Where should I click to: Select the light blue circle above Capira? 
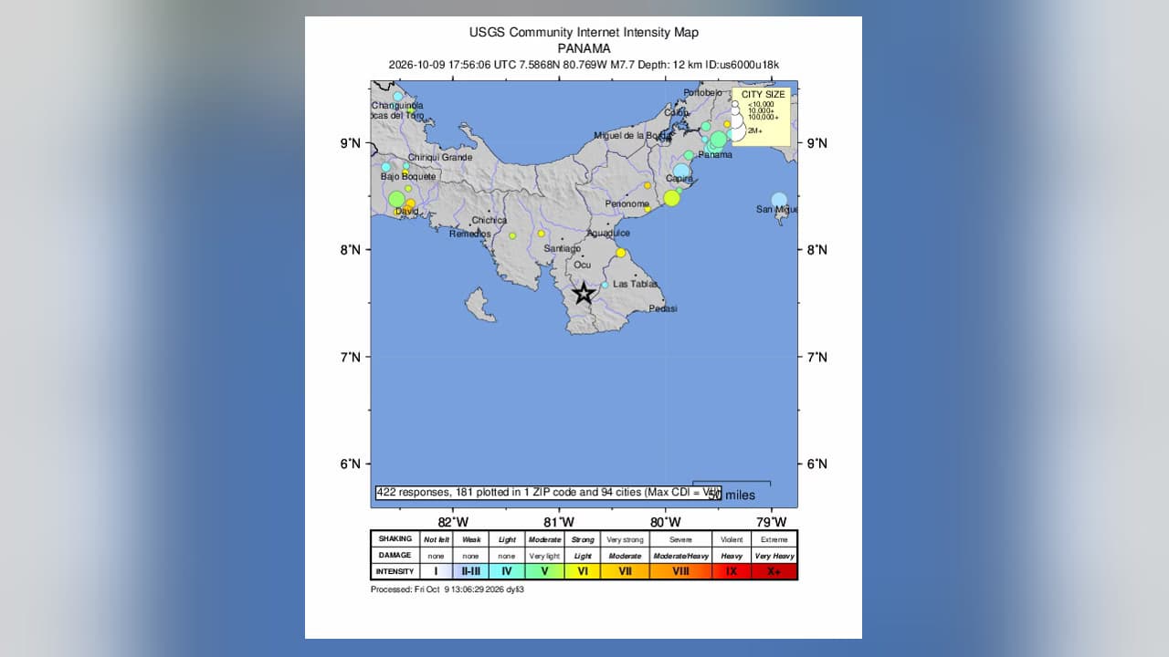coord(681,171)
